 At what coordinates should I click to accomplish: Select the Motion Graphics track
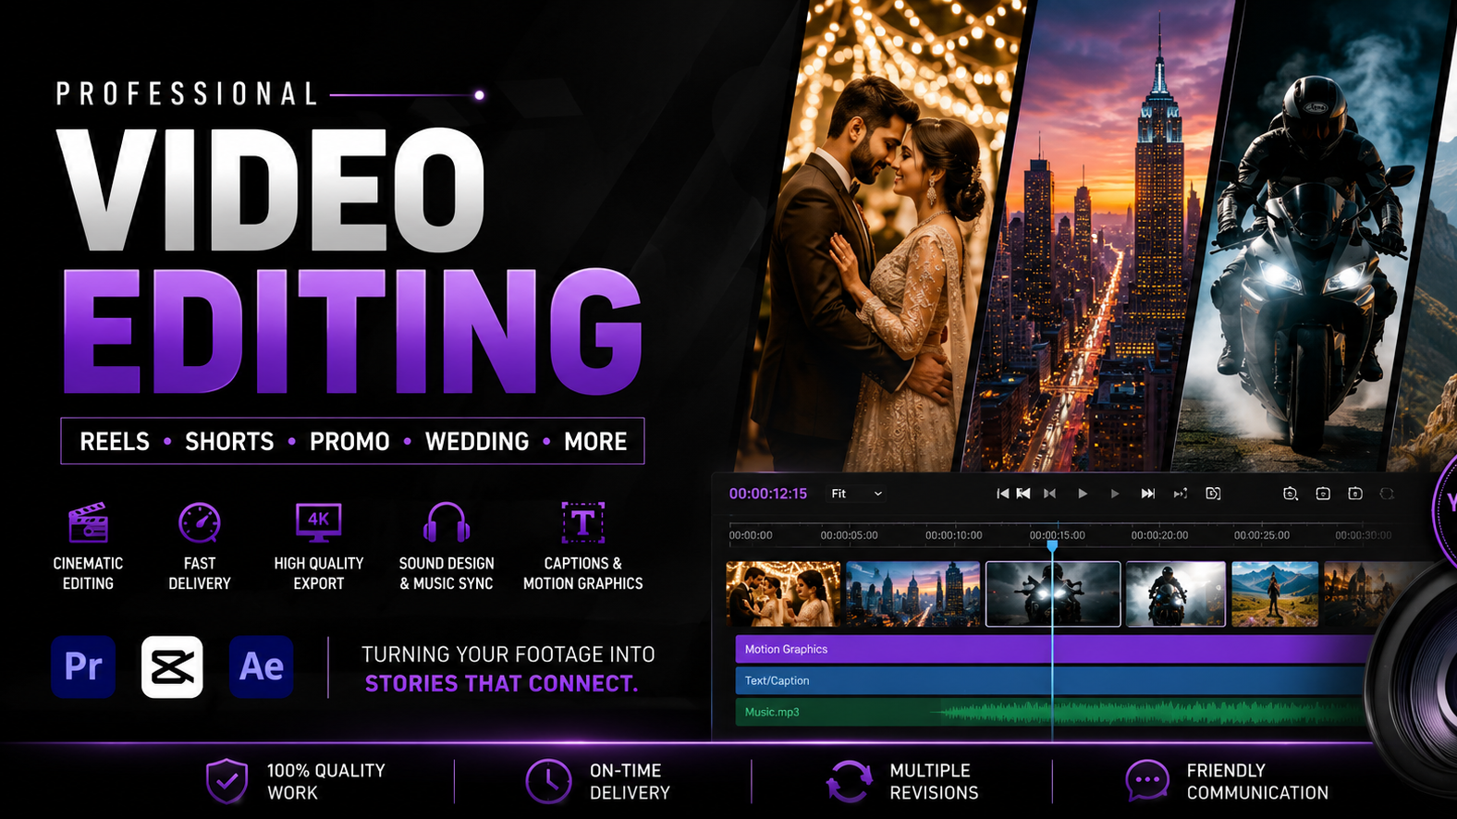1054,649
